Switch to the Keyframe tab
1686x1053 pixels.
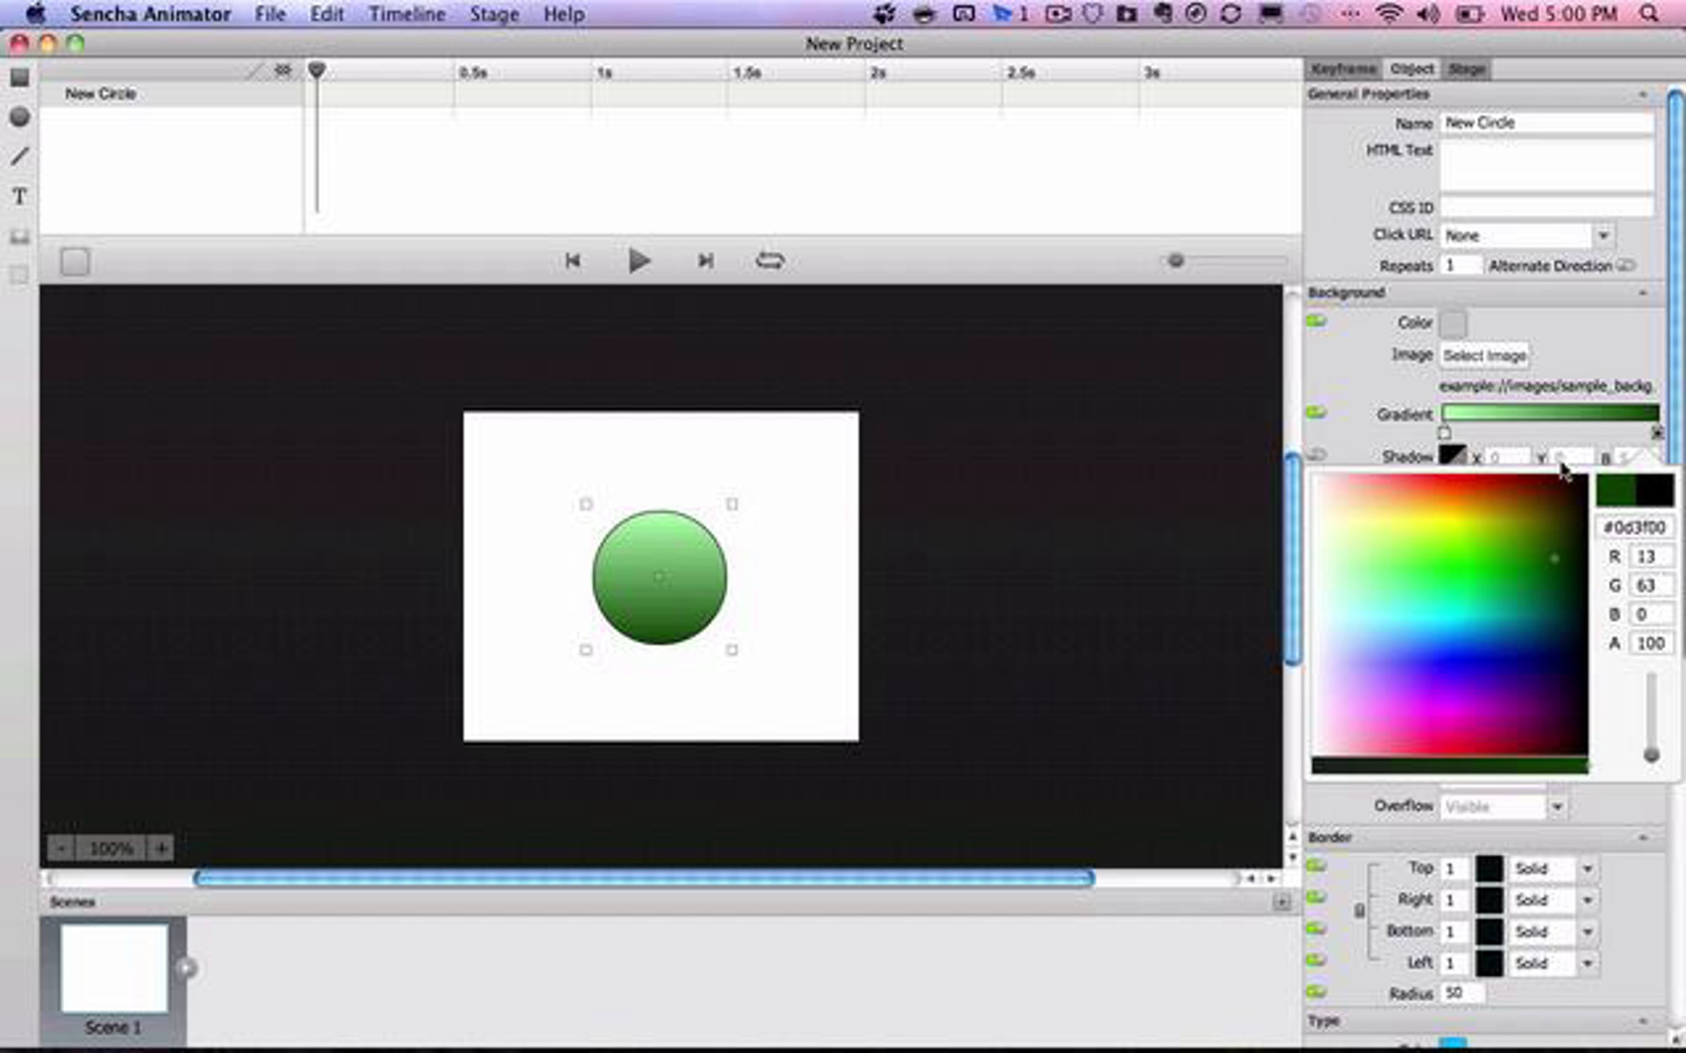coord(1344,69)
